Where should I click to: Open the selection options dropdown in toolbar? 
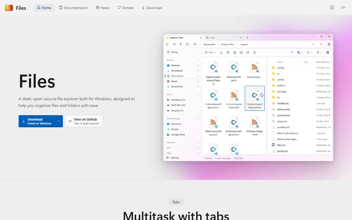point(300,52)
